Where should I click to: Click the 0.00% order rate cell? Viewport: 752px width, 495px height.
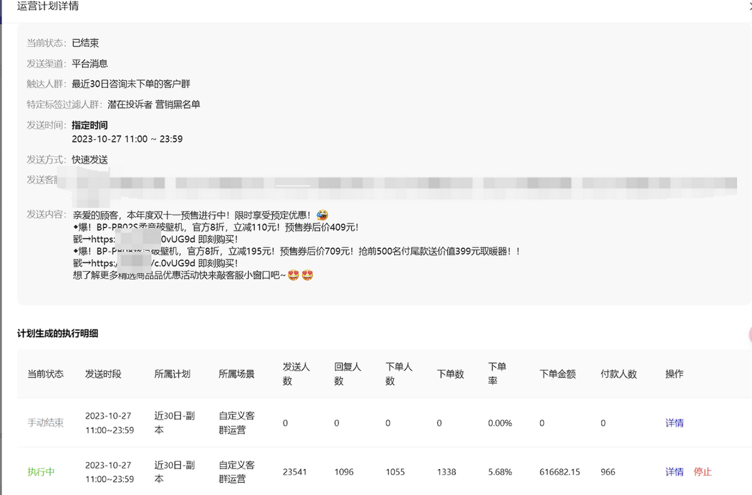click(500, 423)
